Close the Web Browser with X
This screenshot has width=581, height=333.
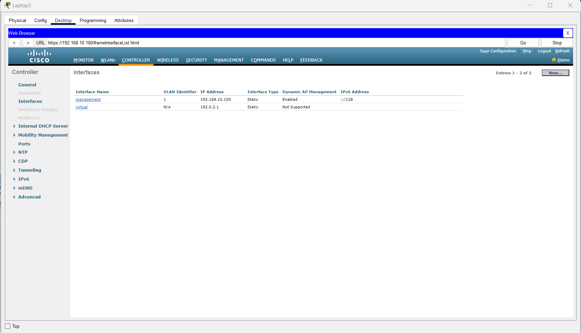(x=568, y=33)
